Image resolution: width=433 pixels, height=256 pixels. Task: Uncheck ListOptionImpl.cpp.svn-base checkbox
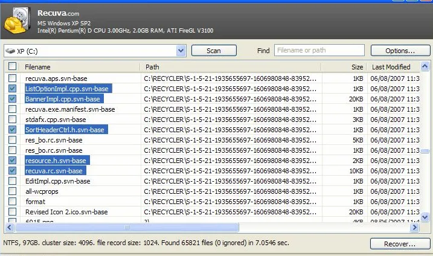[12, 88]
